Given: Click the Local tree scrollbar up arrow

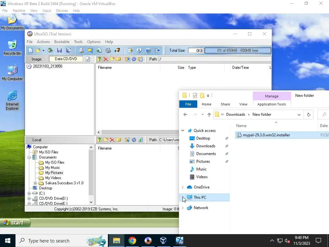Looking at the screenshot, I should coord(91,147).
